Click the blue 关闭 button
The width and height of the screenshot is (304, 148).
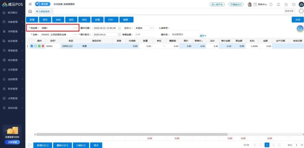click(298, 20)
